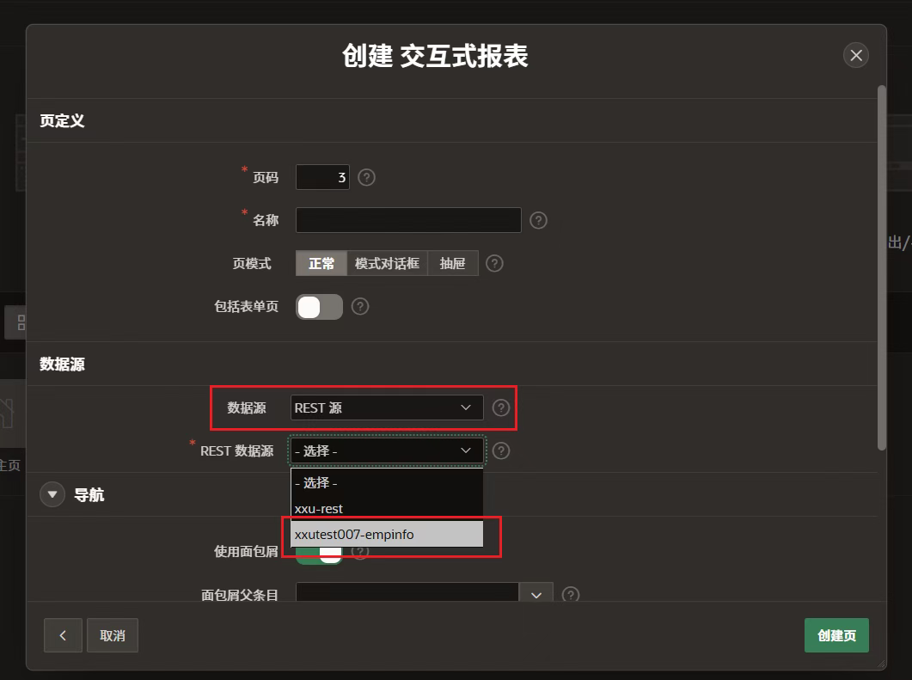This screenshot has width=912, height=680.
Task: Select 模式对话框 page mode
Action: point(388,264)
